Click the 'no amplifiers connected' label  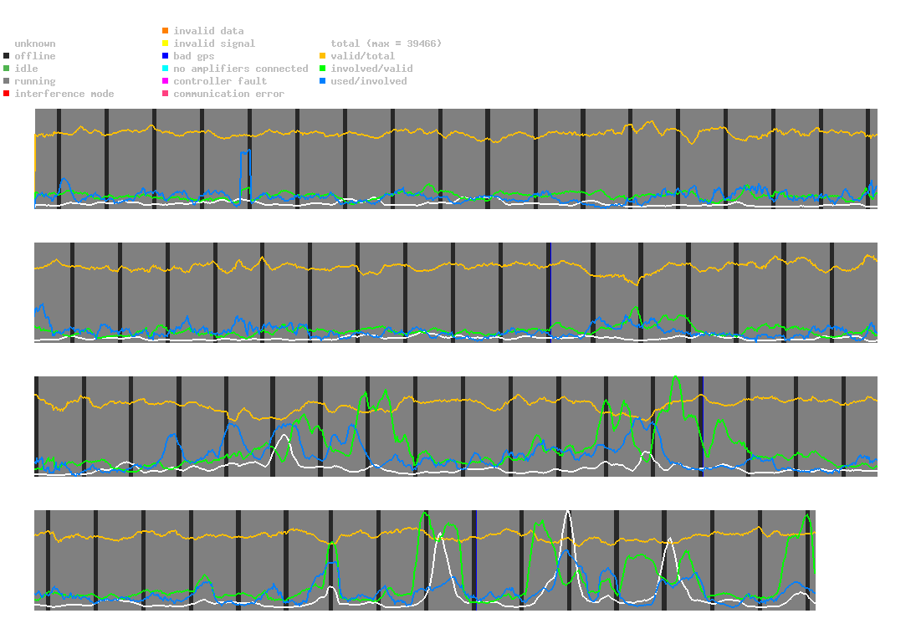pyautogui.click(x=241, y=69)
